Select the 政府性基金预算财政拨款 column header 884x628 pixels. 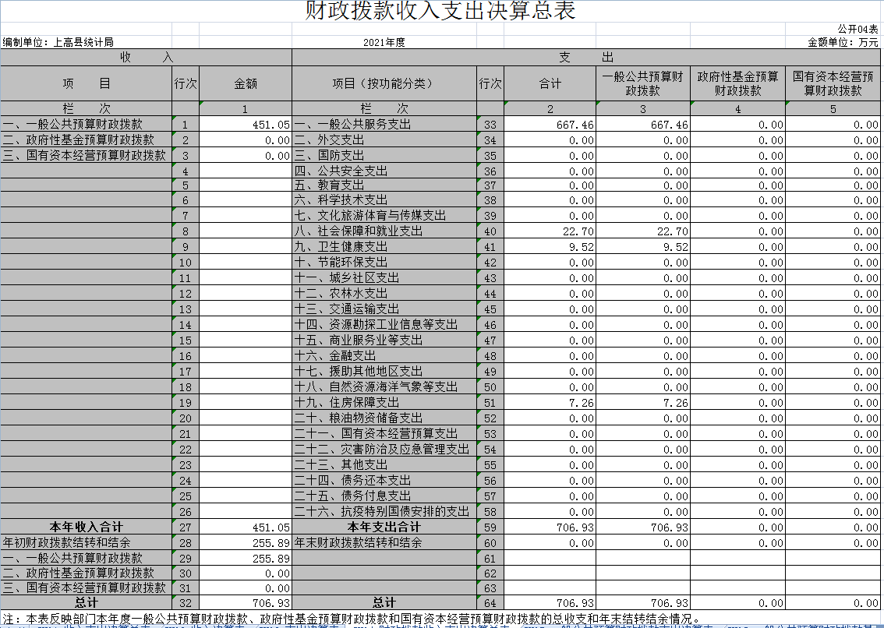(737, 83)
